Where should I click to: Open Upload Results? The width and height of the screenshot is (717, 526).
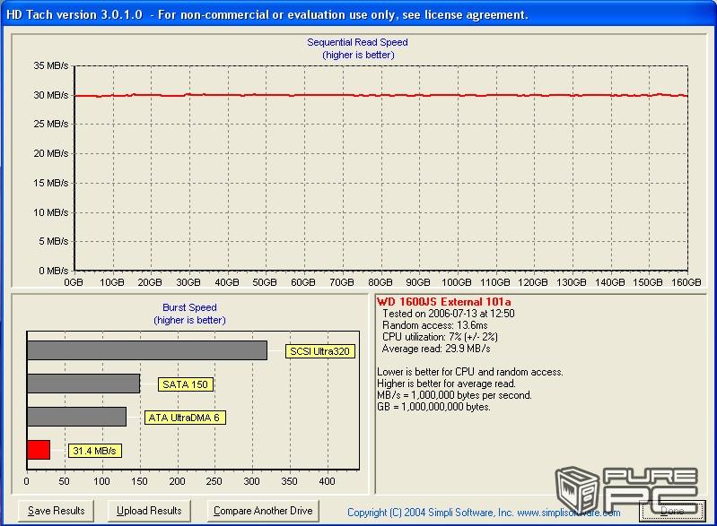(149, 511)
